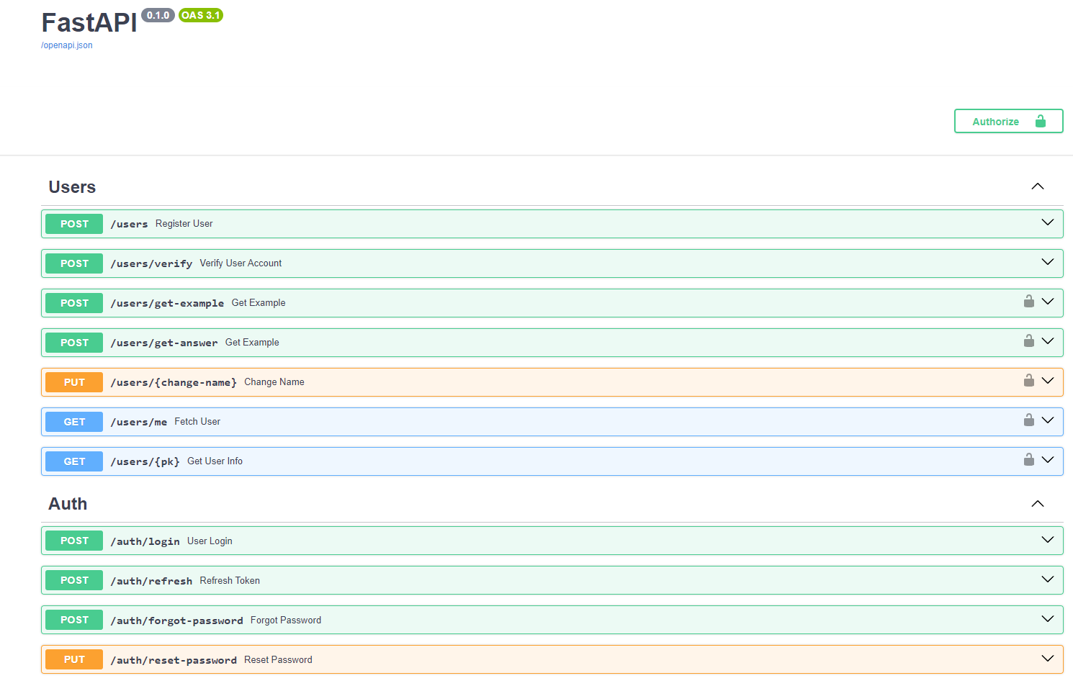Expand the Get User Info endpoint arrow

point(1048,460)
